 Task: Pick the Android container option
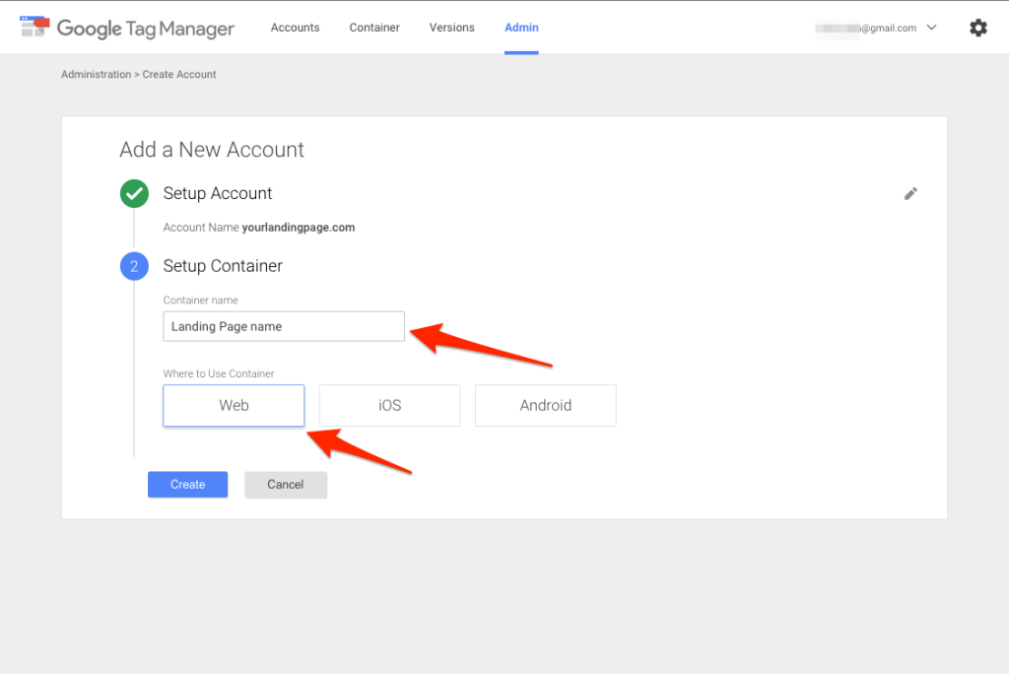pyautogui.click(x=545, y=405)
